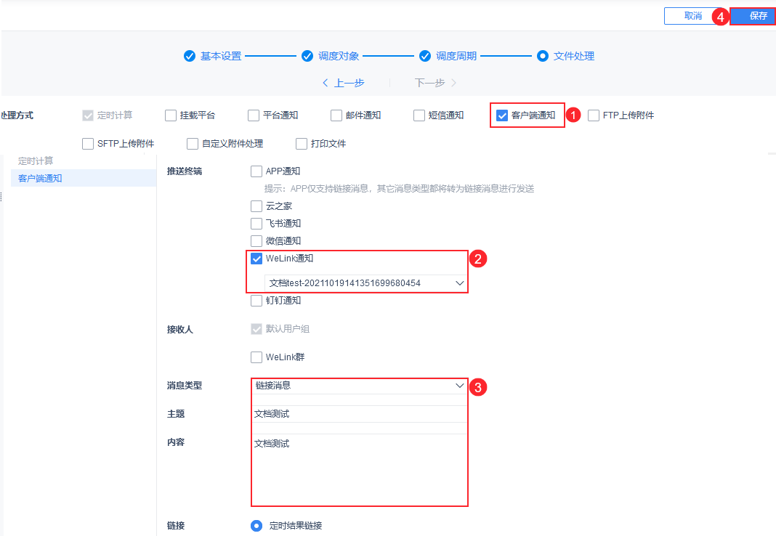
Task: Click the arrow of the 消息类型 dropdown
Action: click(x=459, y=386)
